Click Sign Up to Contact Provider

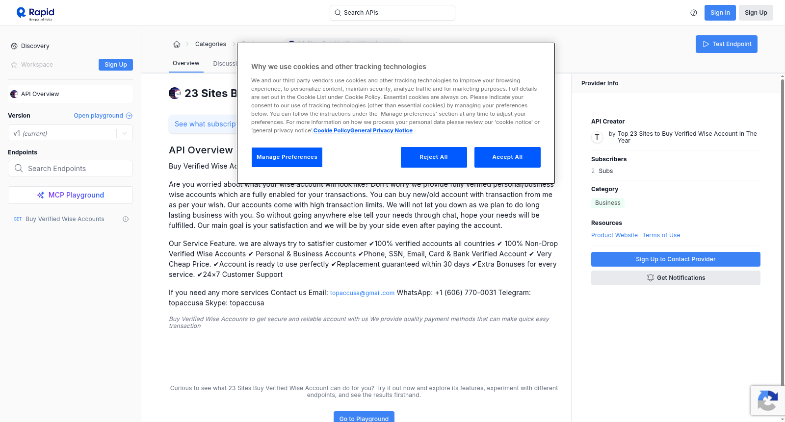tap(676, 259)
